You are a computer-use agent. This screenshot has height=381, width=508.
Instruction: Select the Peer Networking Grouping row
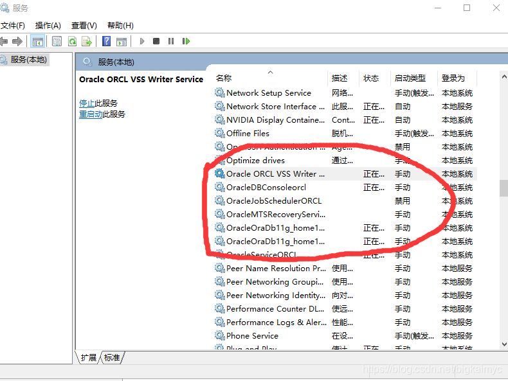(345, 281)
